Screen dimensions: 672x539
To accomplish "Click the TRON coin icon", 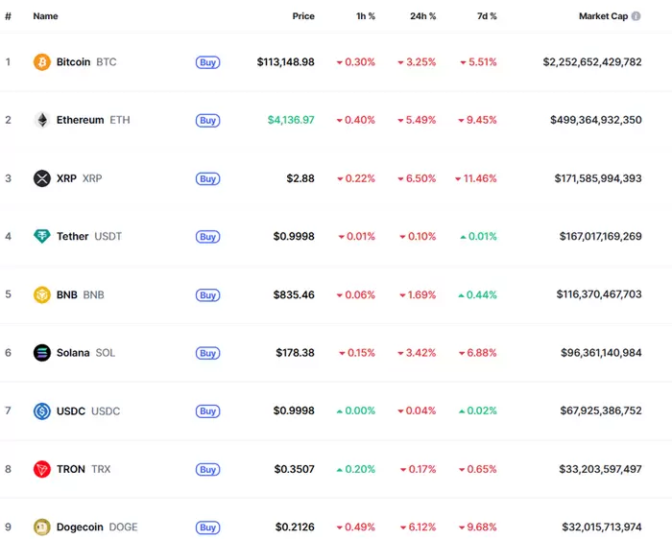I will [x=42, y=469].
